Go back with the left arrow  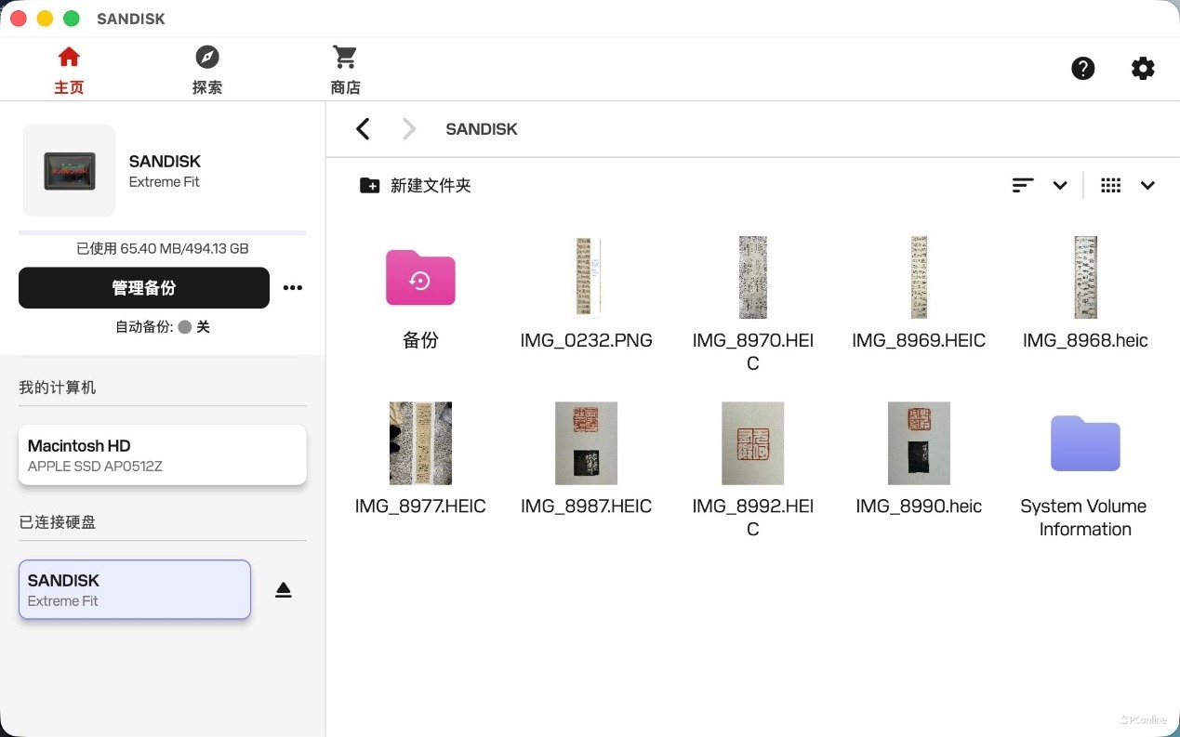coord(363,129)
